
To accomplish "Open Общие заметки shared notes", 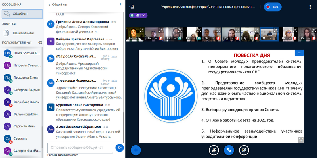I will (22, 33).
